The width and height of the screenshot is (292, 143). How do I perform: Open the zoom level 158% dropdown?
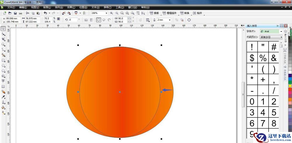click(x=107, y=13)
